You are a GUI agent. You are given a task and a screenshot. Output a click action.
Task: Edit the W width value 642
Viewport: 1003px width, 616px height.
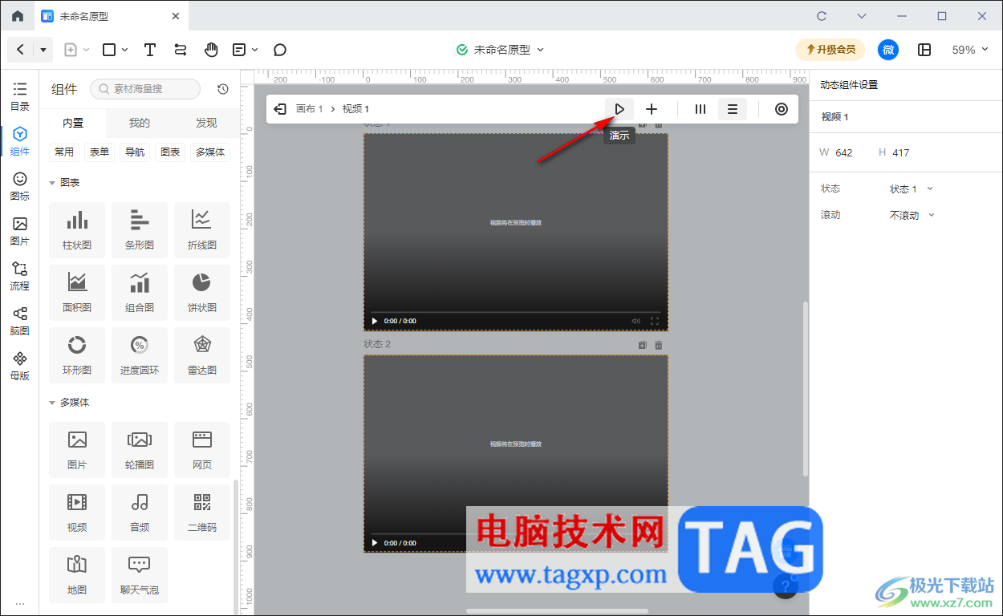coord(844,152)
